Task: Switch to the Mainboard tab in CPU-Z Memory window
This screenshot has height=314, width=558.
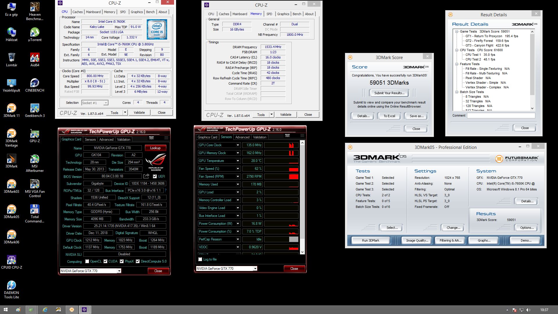Action: pyautogui.click(x=240, y=14)
